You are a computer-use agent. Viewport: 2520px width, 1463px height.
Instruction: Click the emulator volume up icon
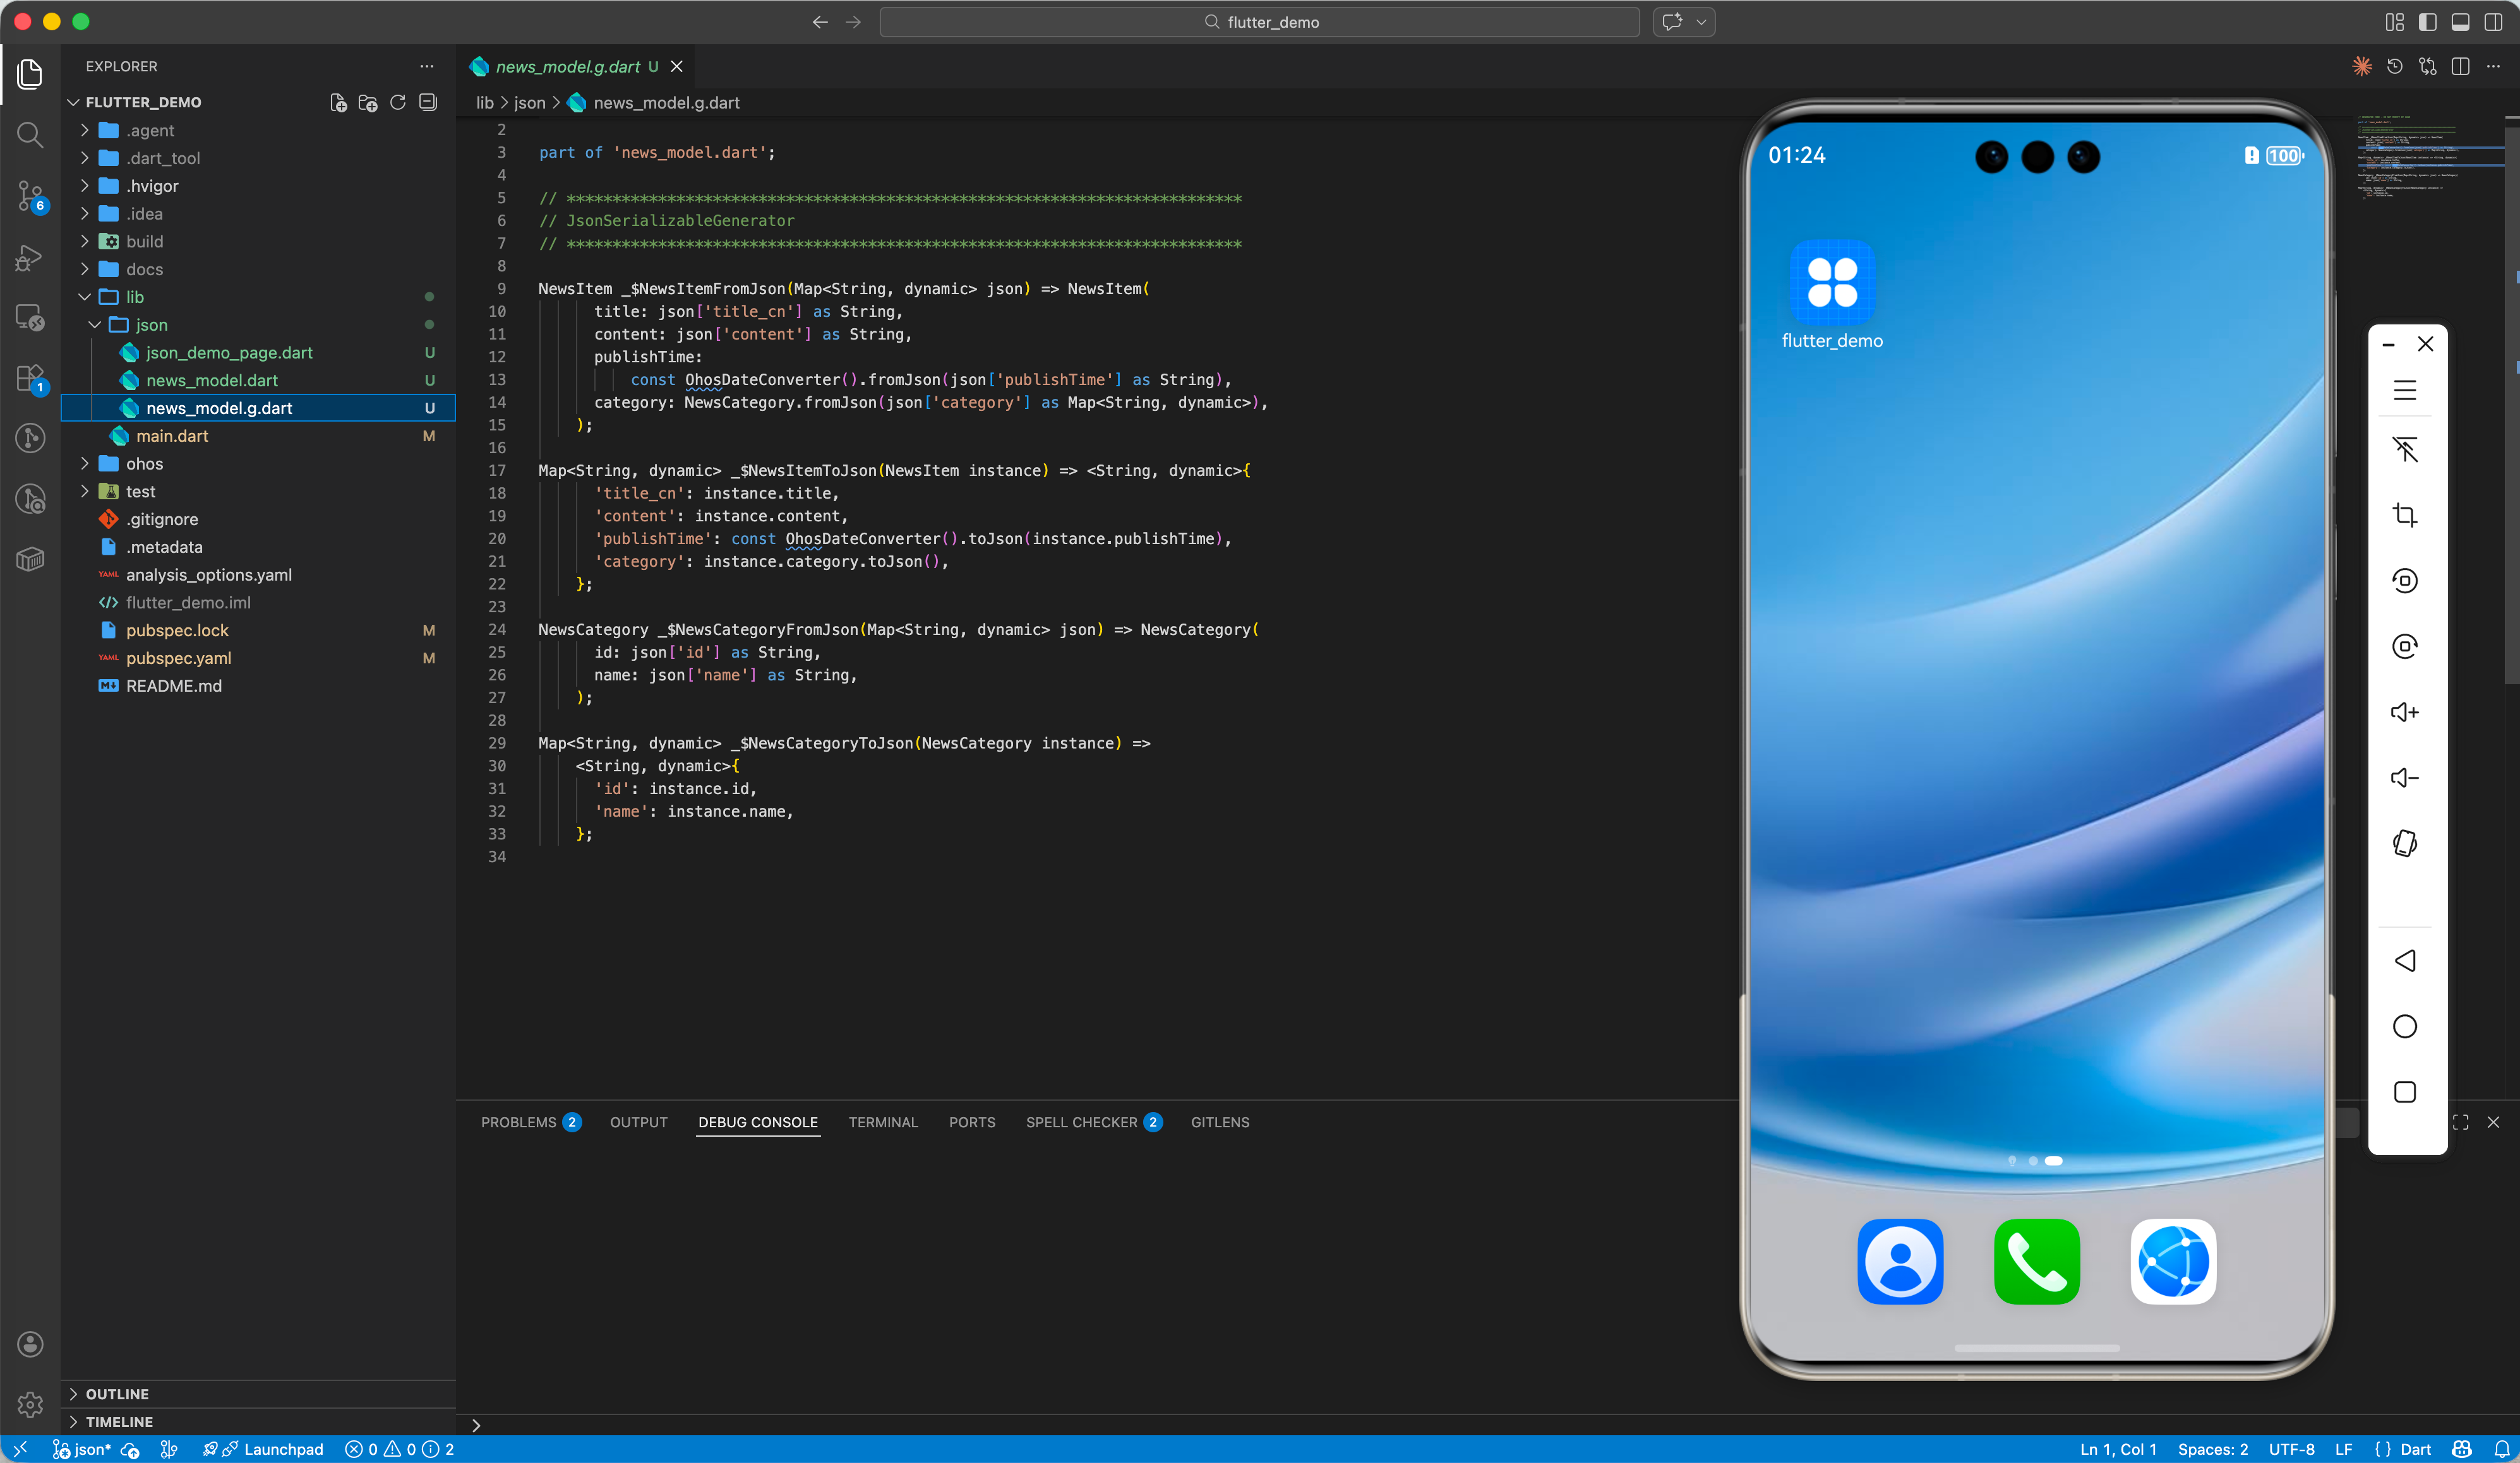tap(2405, 711)
